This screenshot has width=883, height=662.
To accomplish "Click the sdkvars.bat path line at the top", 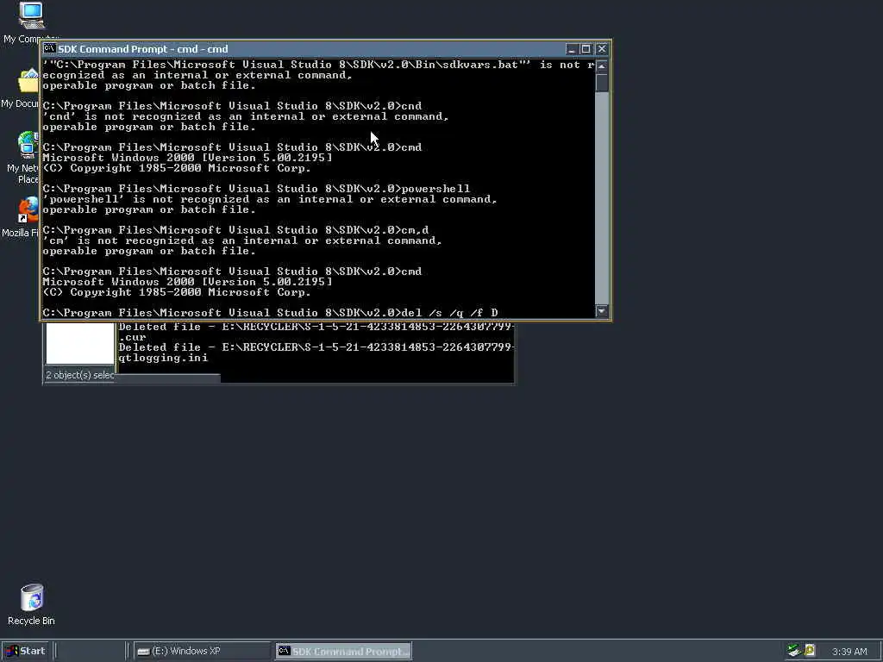I will coord(319,65).
